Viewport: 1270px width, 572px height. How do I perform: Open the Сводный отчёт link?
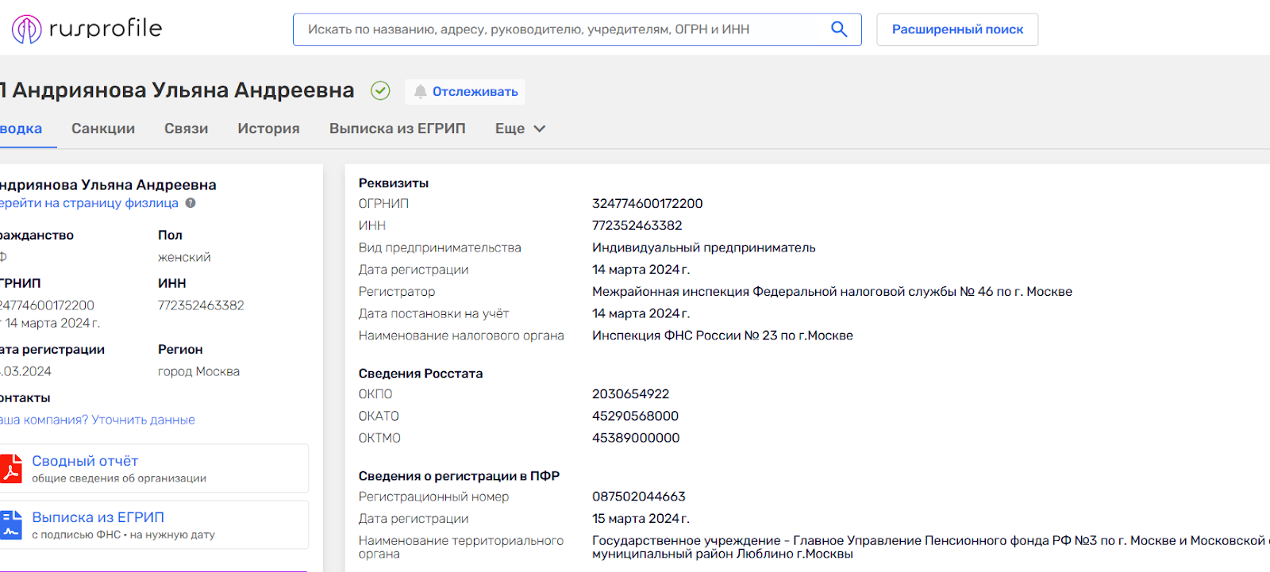coord(85,461)
